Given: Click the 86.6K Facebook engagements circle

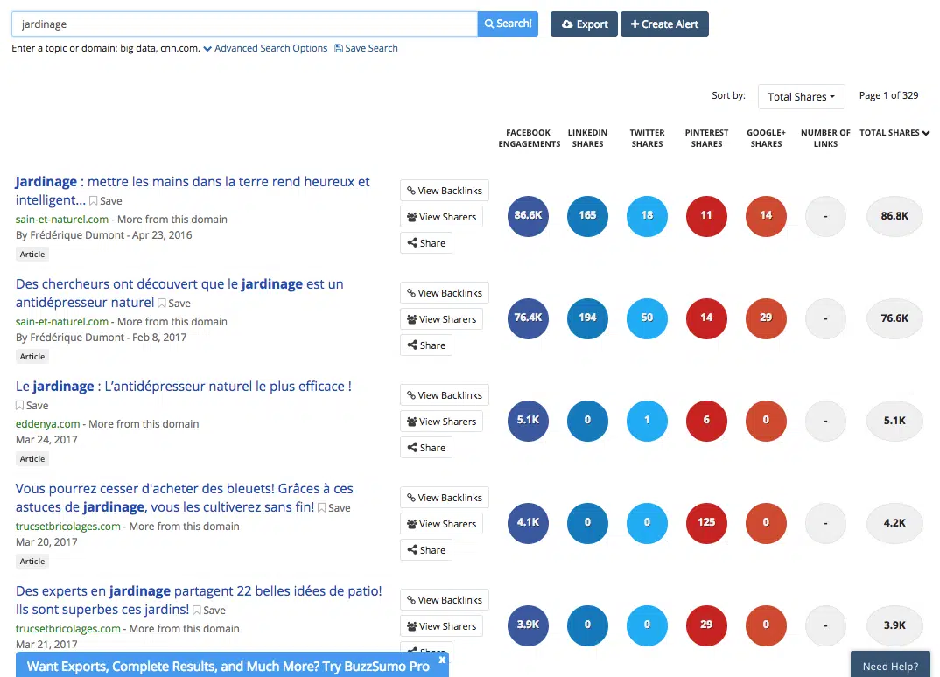Looking at the screenshot, I should (528, 216).
